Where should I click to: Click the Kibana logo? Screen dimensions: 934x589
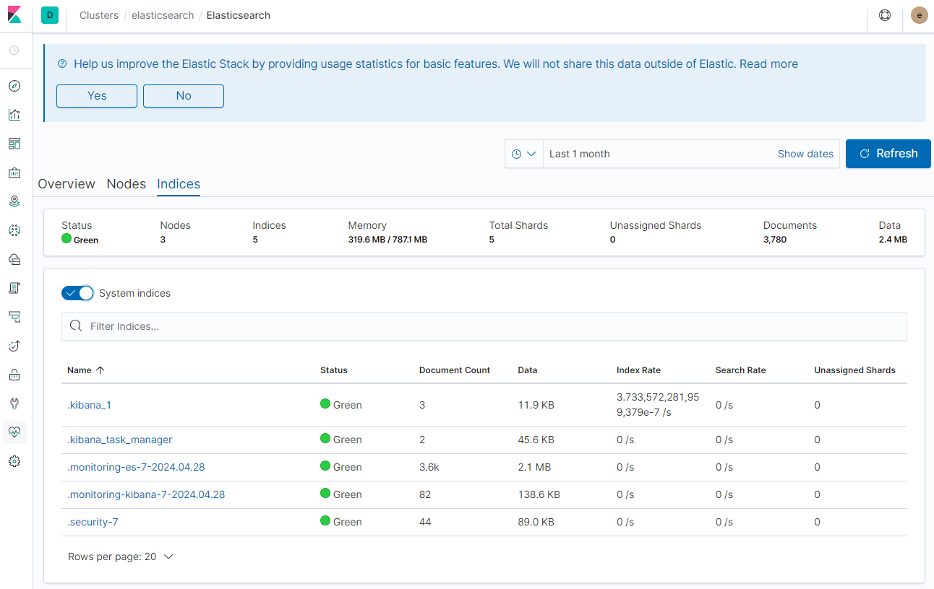click(x=14, y=15)
